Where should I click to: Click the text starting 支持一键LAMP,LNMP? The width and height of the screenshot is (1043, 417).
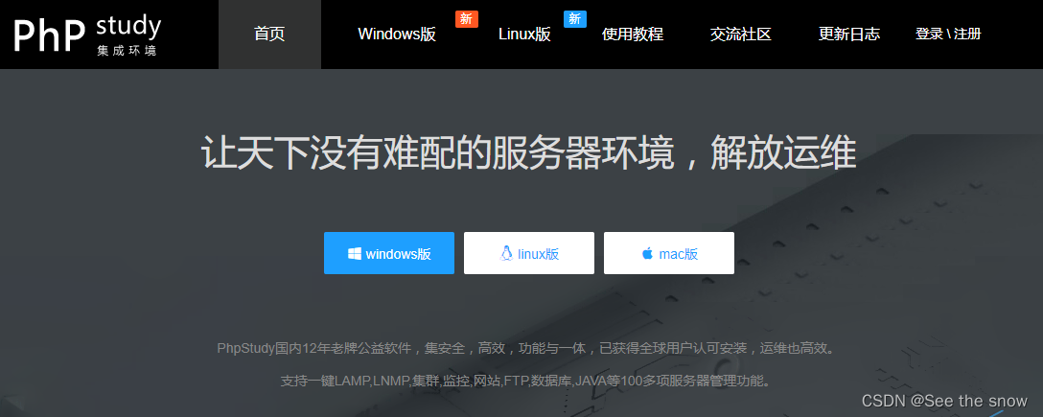tap(525, 382)
